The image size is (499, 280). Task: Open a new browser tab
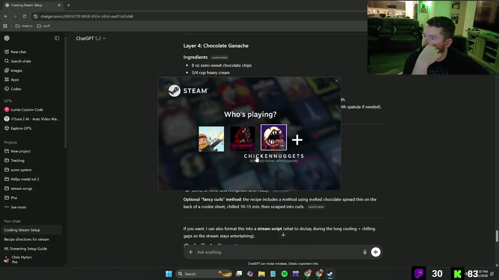pos(69,5)
